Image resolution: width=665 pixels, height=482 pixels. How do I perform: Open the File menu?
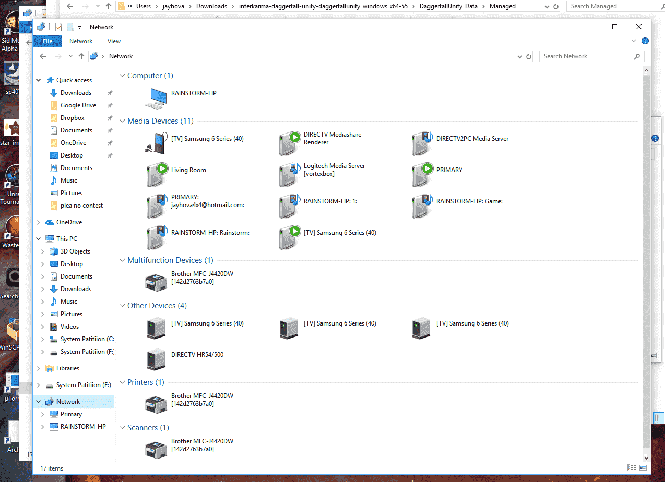(47, 41)
